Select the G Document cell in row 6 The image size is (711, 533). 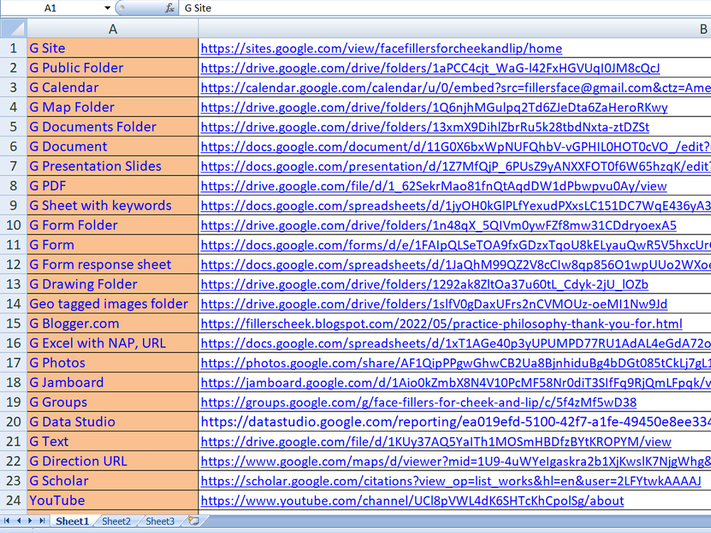(x=113, y=146)
